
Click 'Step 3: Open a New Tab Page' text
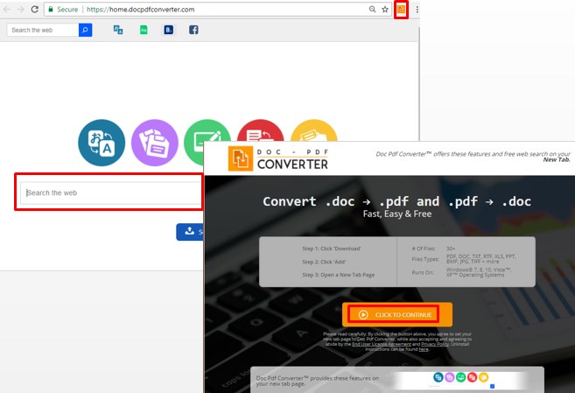tap(339, 275)
